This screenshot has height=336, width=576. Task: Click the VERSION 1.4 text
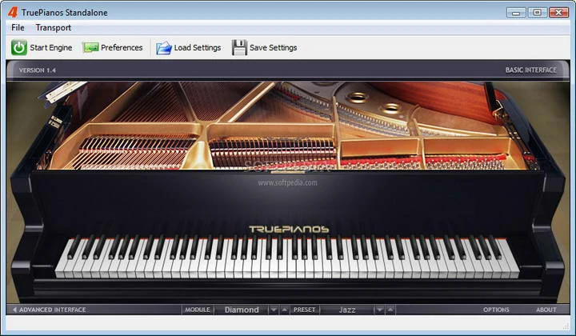(38, 70)
